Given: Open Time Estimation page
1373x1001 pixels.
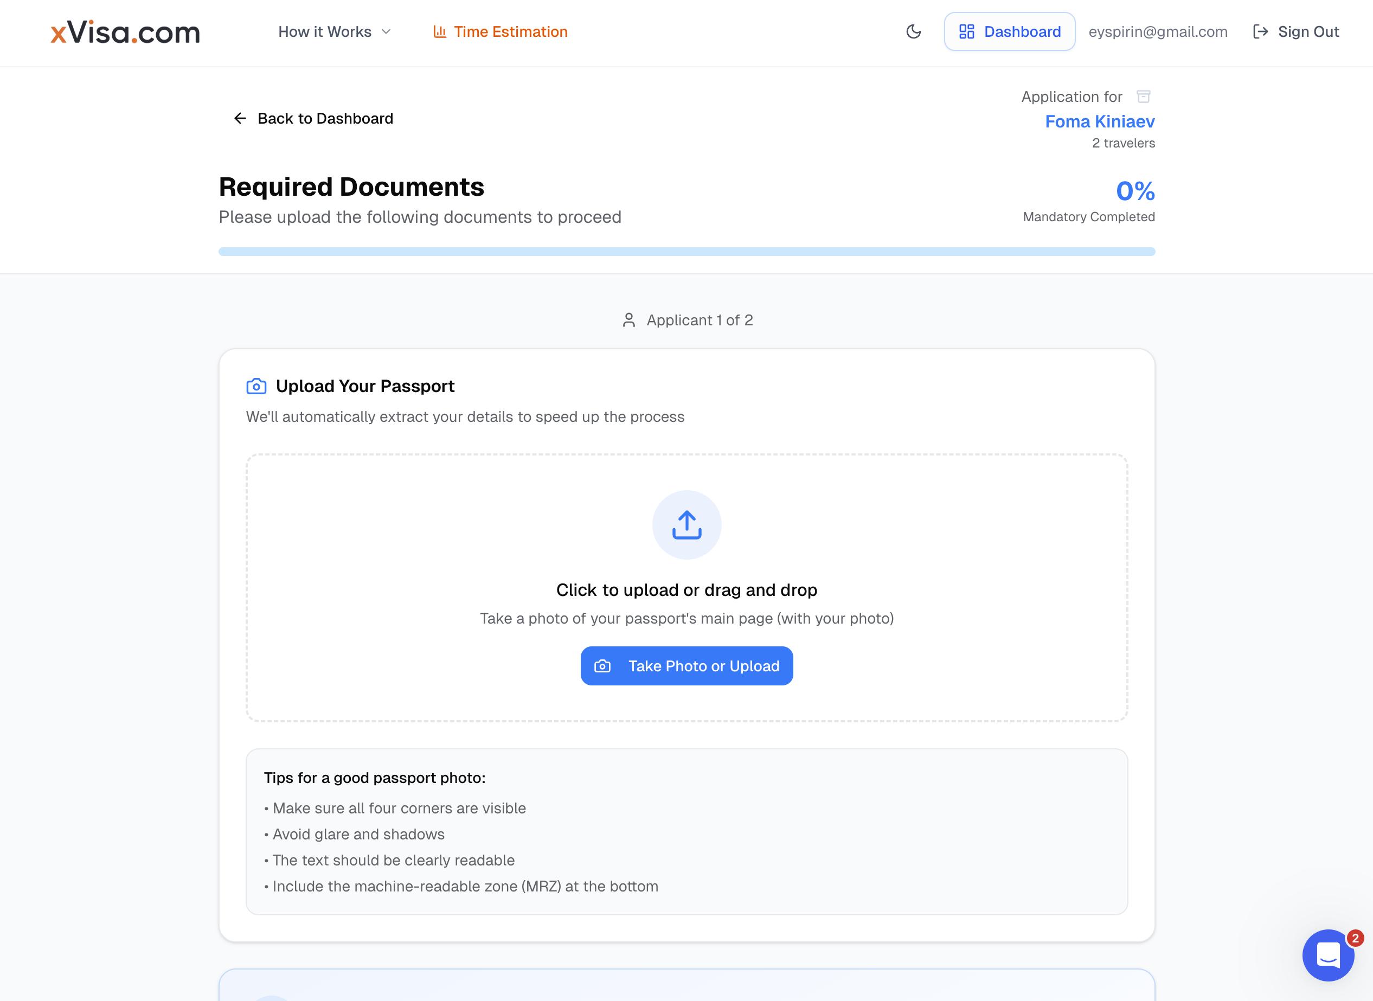Looking at the screenshot, I should point(510,31).
